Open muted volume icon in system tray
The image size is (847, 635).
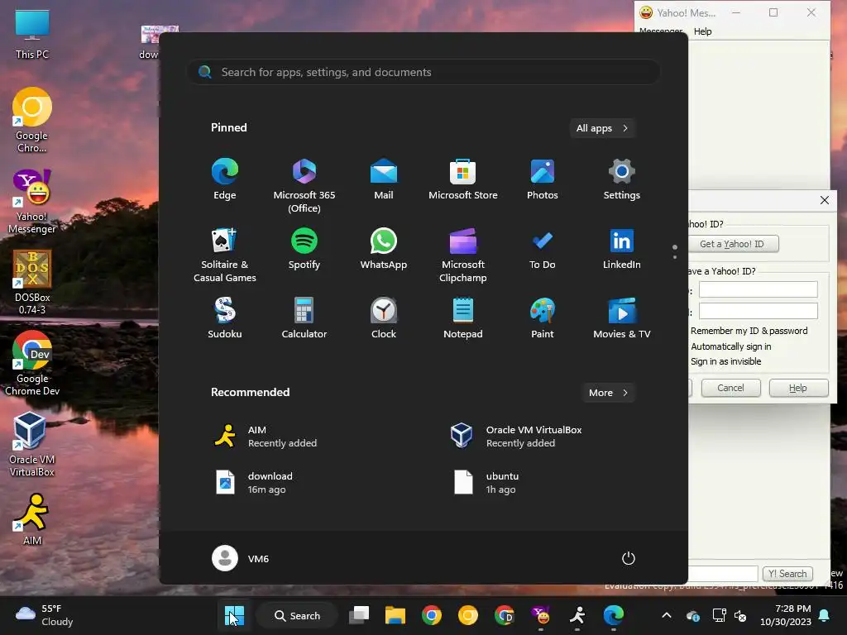coord(740,615)
